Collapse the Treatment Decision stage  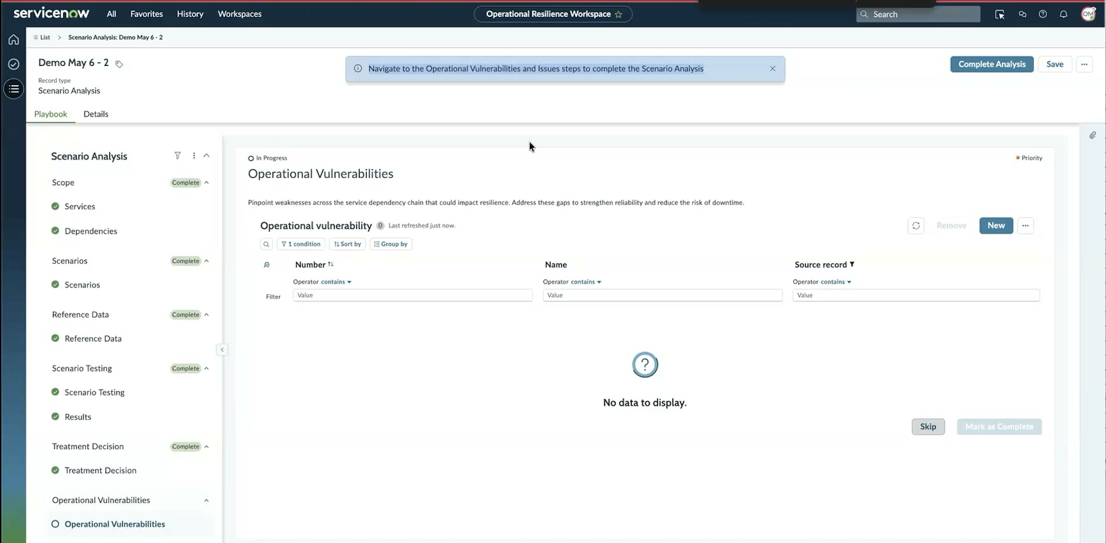tap(206, 446)
